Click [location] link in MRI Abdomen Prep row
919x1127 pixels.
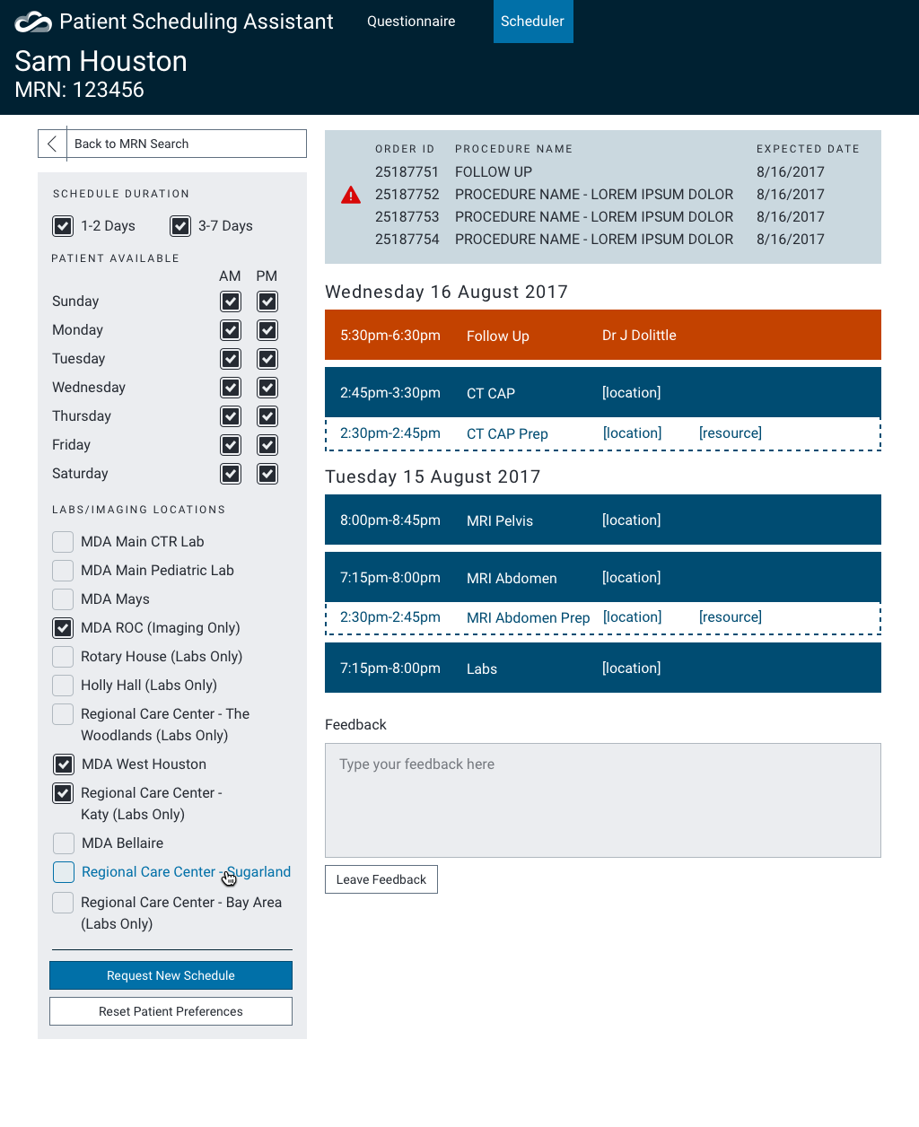click(633, 617)
